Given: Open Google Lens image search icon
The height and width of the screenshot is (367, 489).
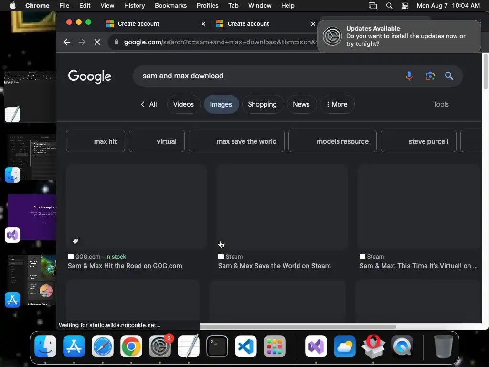Looking at the screenshot, I should tap(430, 76).
